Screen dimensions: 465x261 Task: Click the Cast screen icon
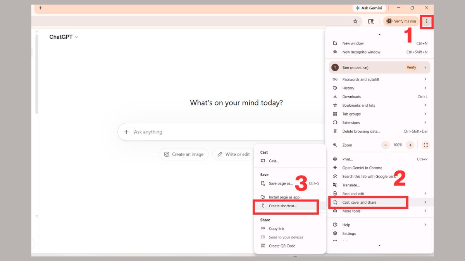tap(263, 161)
